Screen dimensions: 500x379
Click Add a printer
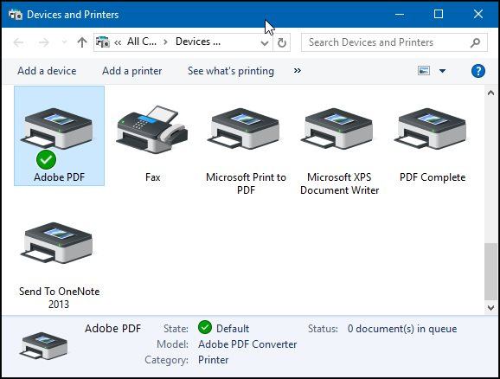tap(132, 71)
